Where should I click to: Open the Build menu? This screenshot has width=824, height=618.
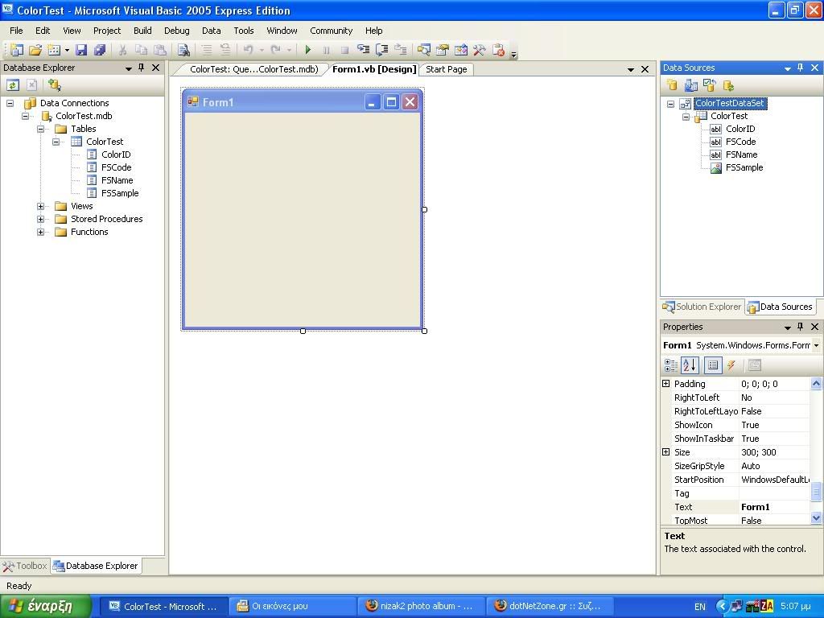[142, 31]
